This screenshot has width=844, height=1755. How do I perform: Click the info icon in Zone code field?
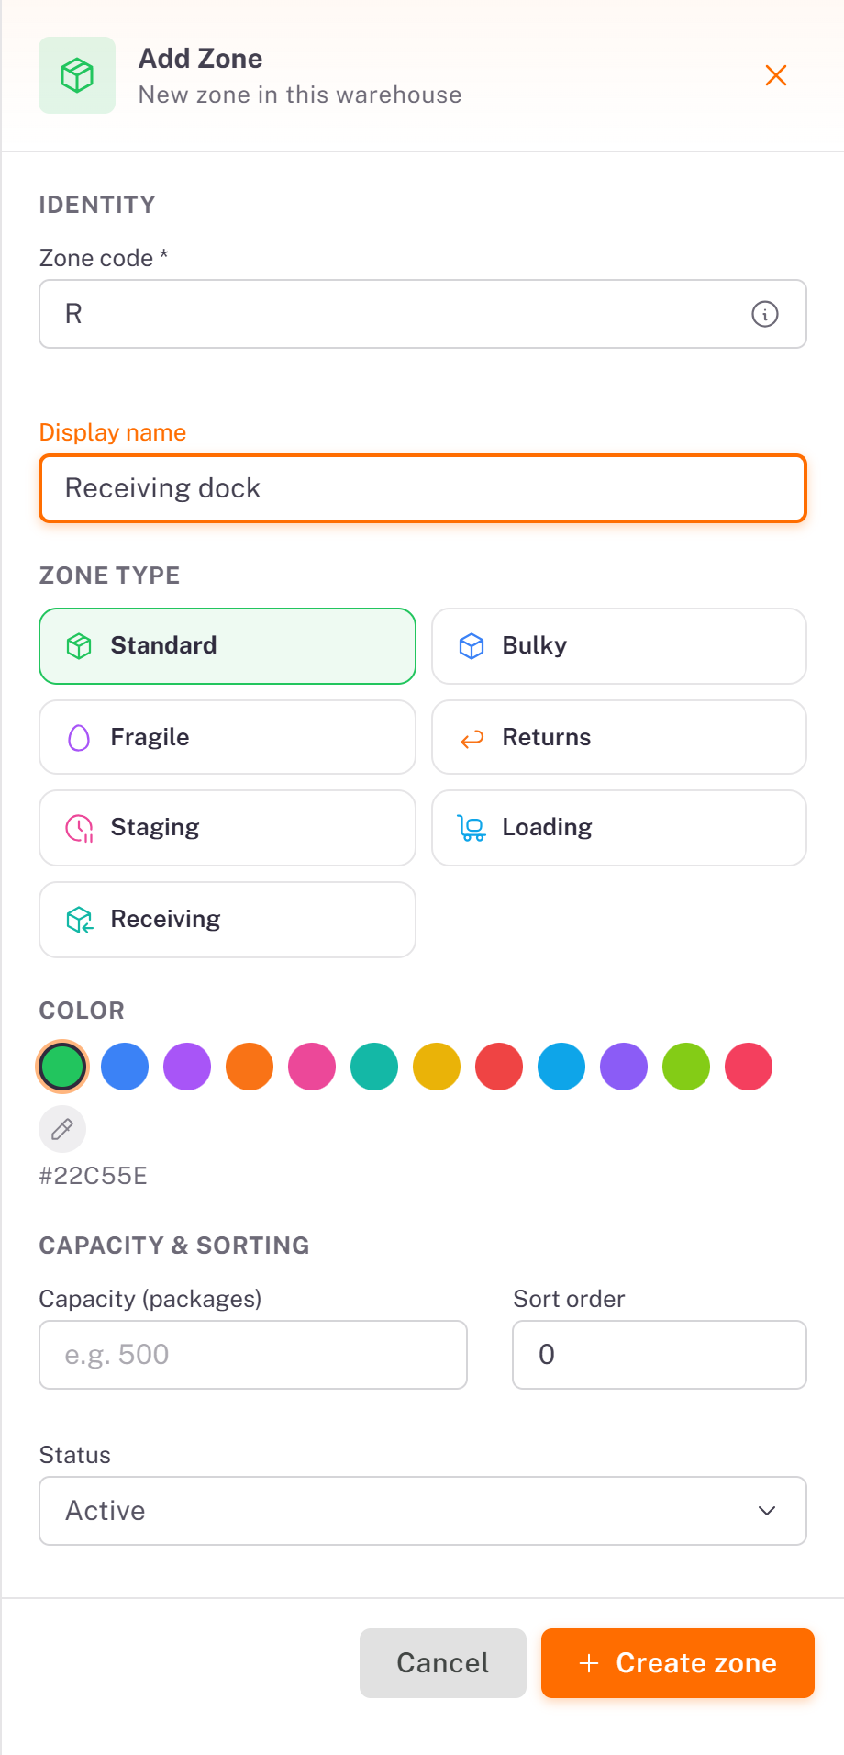[x=765, y=314]
